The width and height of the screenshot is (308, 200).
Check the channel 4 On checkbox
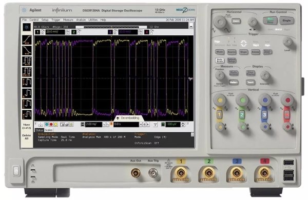pyautogui.click(x=151, y=33)
